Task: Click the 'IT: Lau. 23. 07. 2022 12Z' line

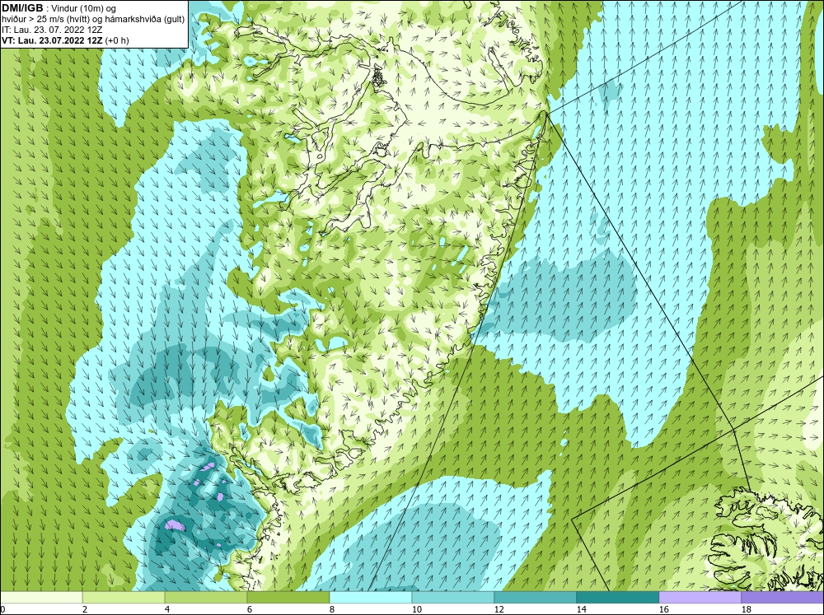Action: pyautogui.click(x=52, y=30)
